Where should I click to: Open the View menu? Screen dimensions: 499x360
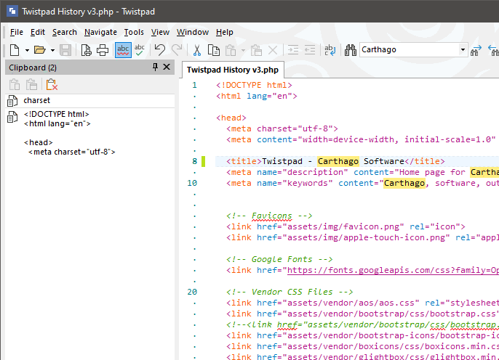[x=160, y=32]
